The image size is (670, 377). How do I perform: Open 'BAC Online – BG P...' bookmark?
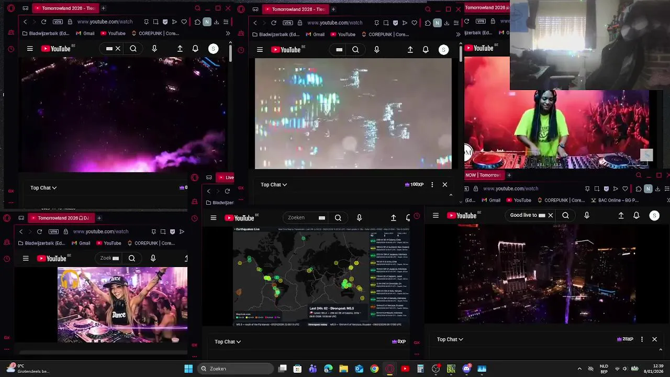click(x=615, y=200)
